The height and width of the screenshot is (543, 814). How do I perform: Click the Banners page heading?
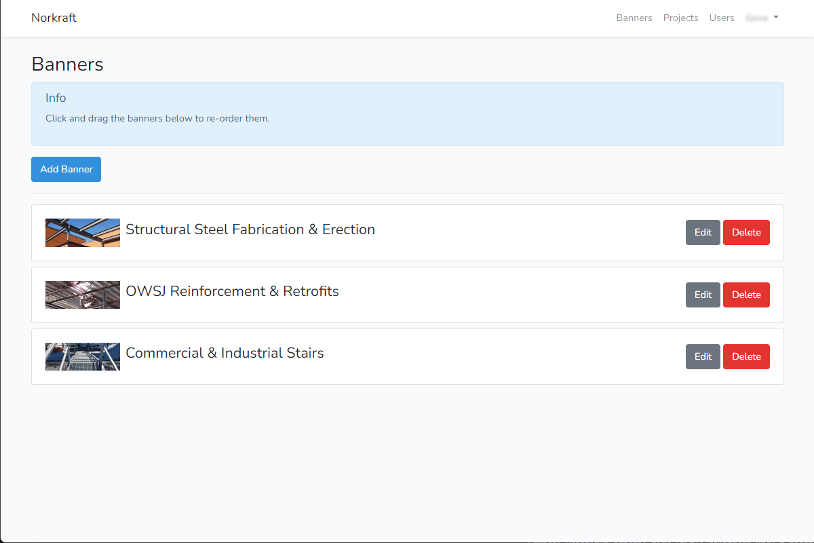(x=67, y=64)
